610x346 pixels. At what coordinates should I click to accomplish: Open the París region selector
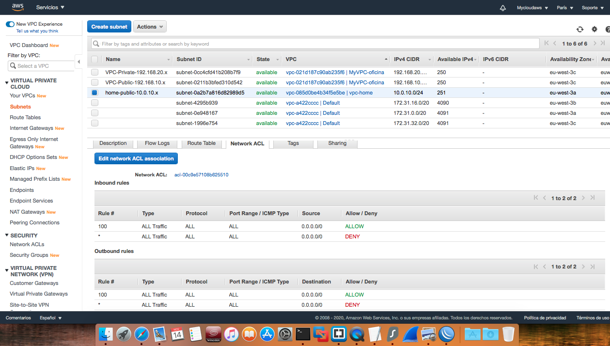[x=565, y=7]
